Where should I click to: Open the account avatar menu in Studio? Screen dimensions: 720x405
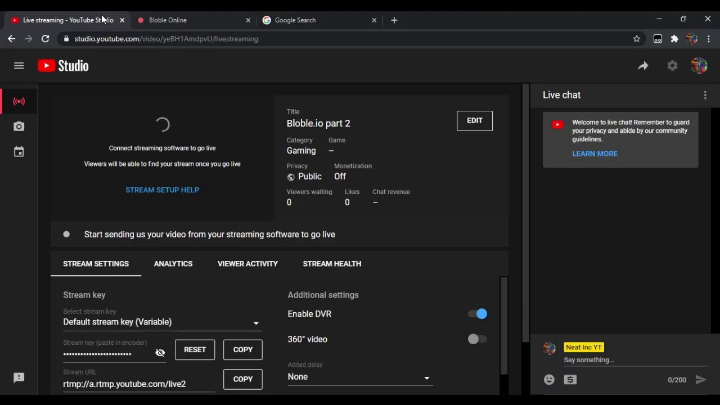click(699, 66)
